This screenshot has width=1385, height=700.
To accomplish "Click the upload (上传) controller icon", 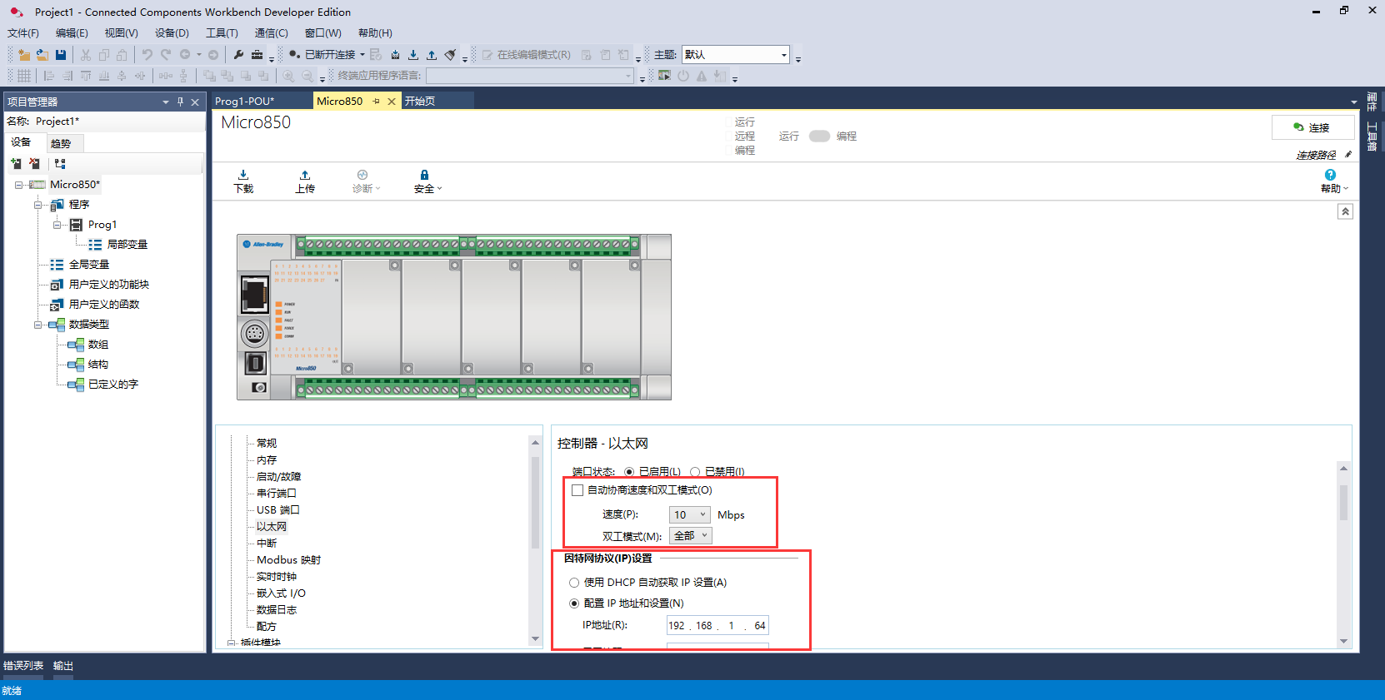I will coord(305,181).
